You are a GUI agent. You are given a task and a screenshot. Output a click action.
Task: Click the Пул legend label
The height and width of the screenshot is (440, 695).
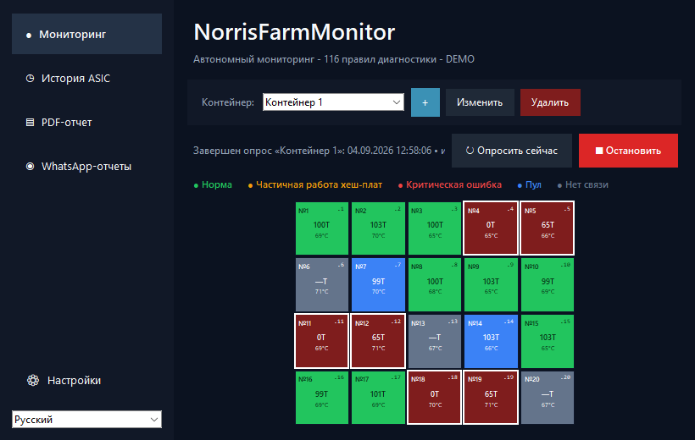pos(529,184)
